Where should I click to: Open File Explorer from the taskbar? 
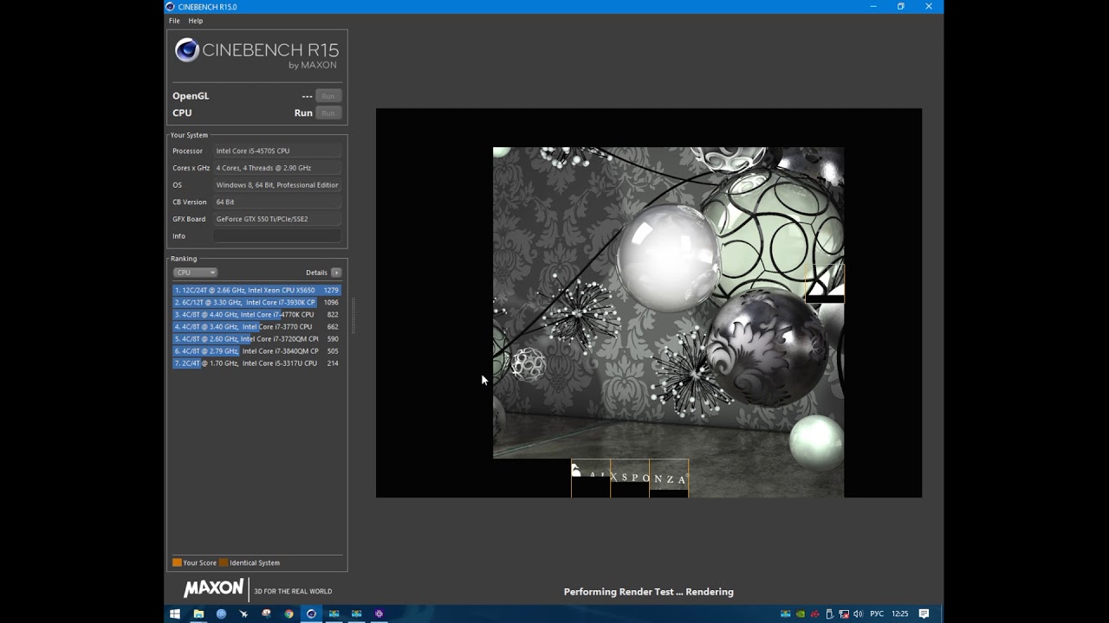click(x=198, y=614)
